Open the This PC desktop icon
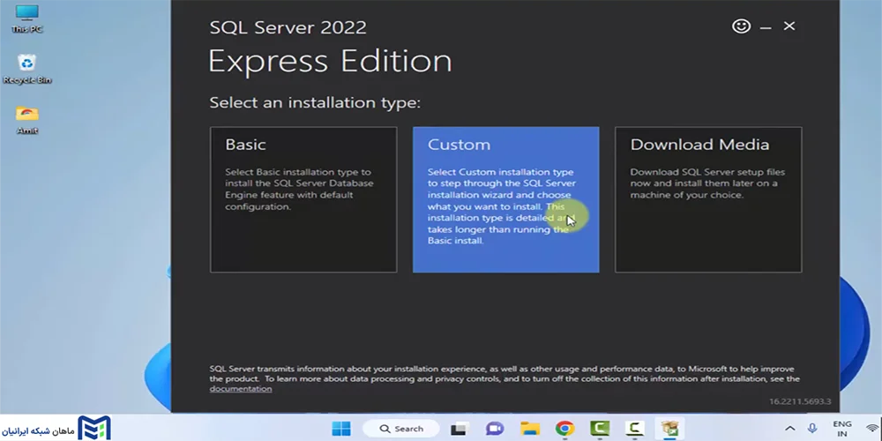 [x=27, y=19]
